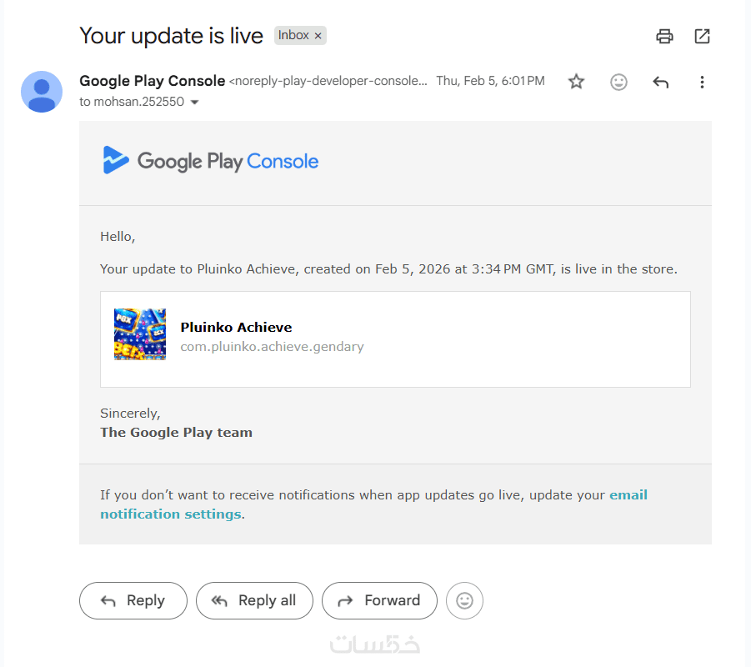Viewport: 751px width, 667px height.
Task: Click the Pluinko Achieve app name
Action: 236,327
